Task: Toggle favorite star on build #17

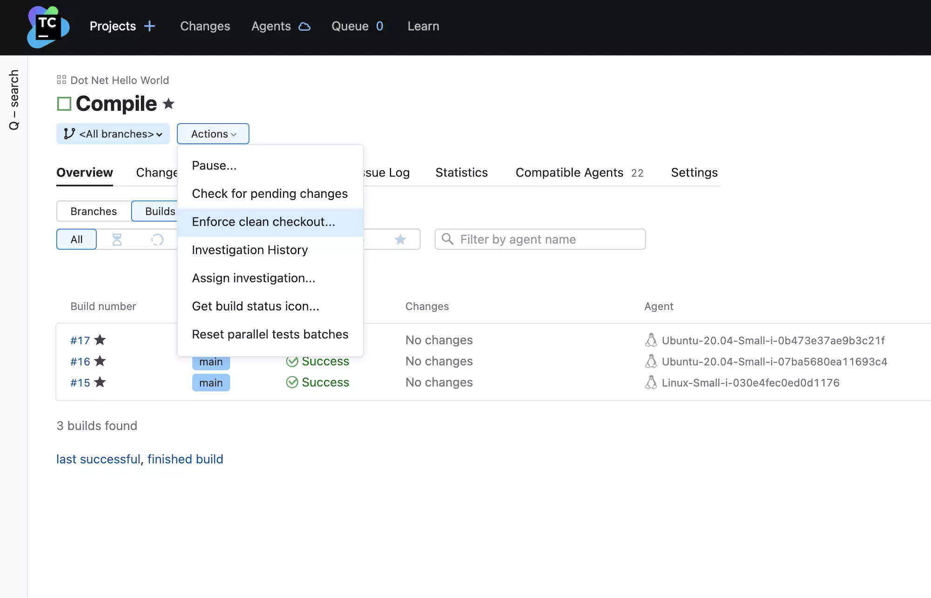Action: point(100,340)
